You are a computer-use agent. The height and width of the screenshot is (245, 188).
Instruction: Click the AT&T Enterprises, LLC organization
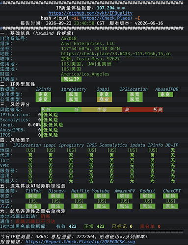click(x=88, y=44)
